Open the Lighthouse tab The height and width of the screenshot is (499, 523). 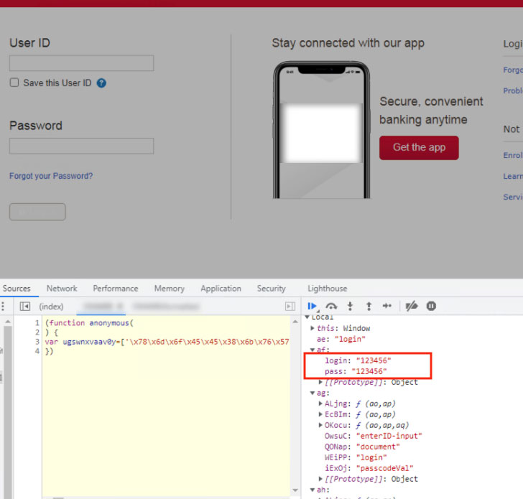(x=327, y=289)
